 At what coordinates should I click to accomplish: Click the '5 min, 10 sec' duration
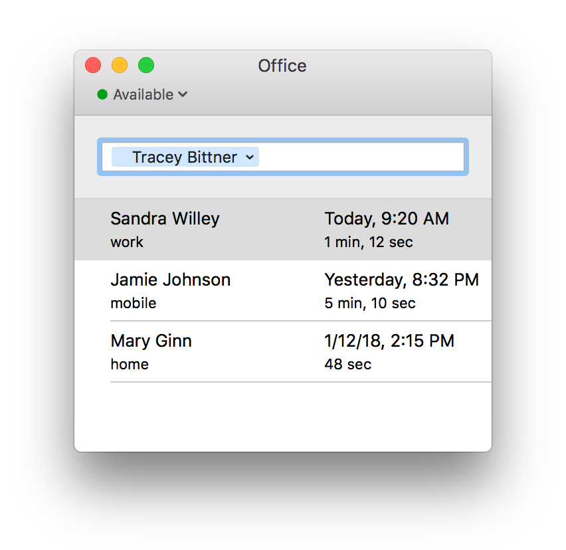(x=370, y=303)
